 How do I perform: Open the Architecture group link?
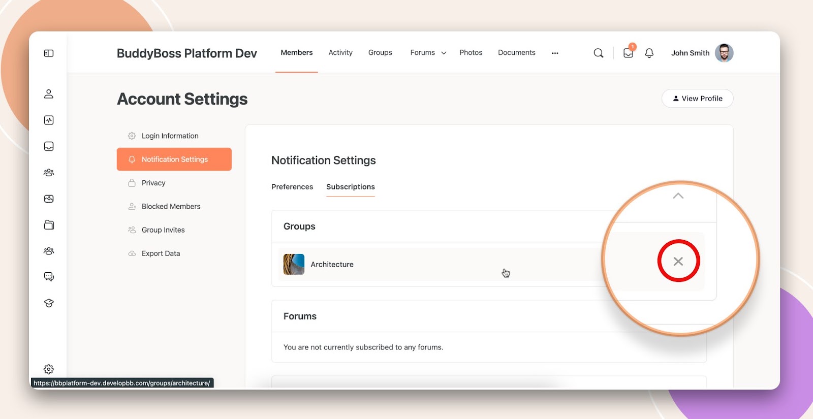point(332,265)
